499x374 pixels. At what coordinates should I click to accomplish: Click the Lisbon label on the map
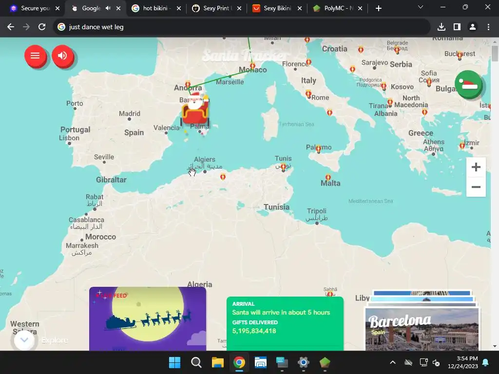pos(69,138)
